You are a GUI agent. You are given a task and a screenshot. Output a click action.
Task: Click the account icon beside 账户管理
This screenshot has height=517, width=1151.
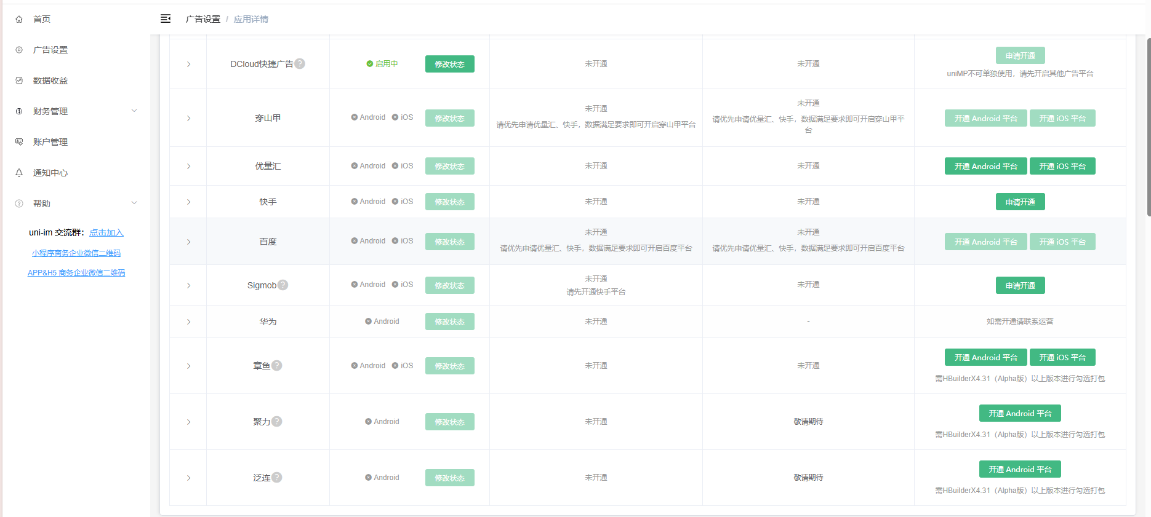pyautogui.click(x=19, y=142)
